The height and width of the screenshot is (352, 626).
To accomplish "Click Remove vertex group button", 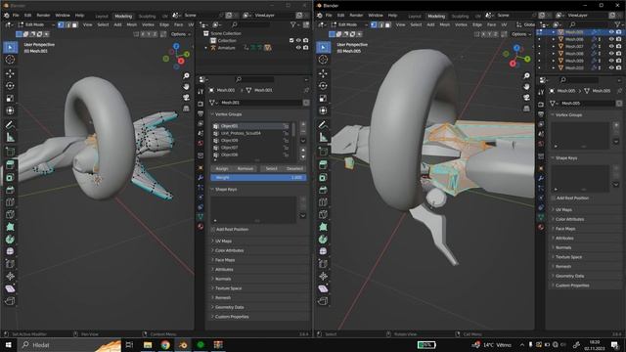I will (x=246, y=168).
